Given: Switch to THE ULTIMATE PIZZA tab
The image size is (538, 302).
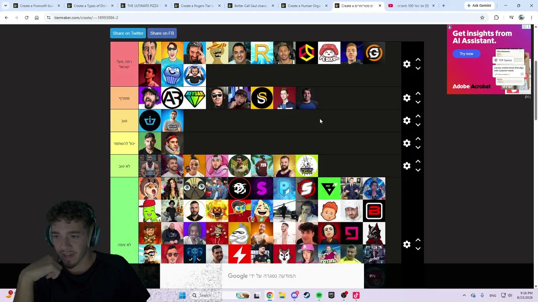Looking at the screenshot, I should tap(144, 6).
